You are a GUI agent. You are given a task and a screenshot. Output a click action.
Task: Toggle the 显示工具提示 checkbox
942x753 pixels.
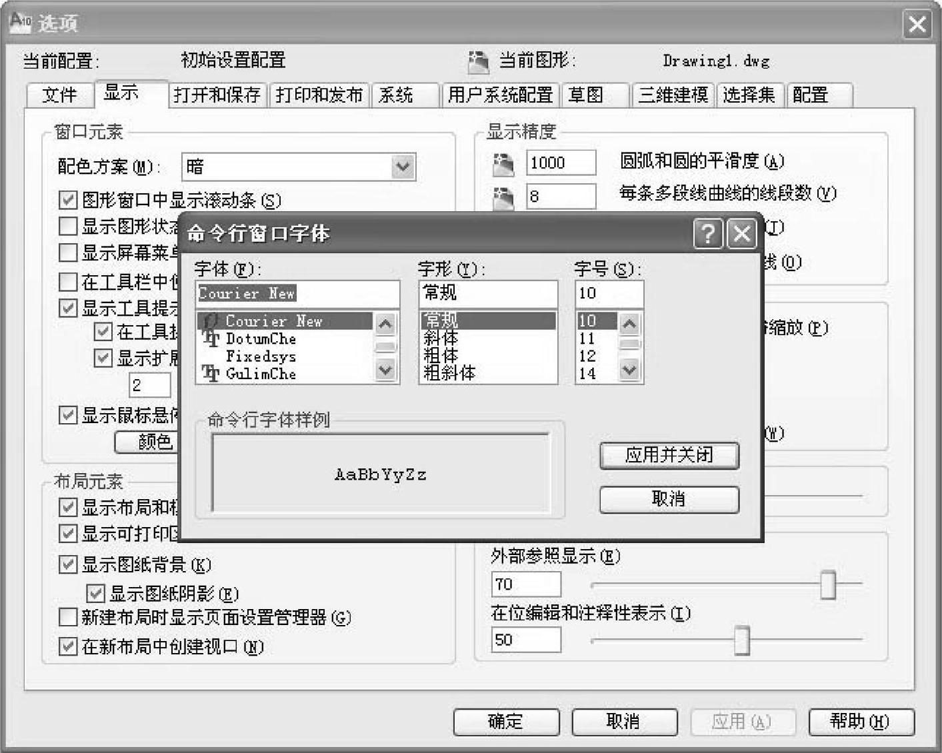pos(68,308)
